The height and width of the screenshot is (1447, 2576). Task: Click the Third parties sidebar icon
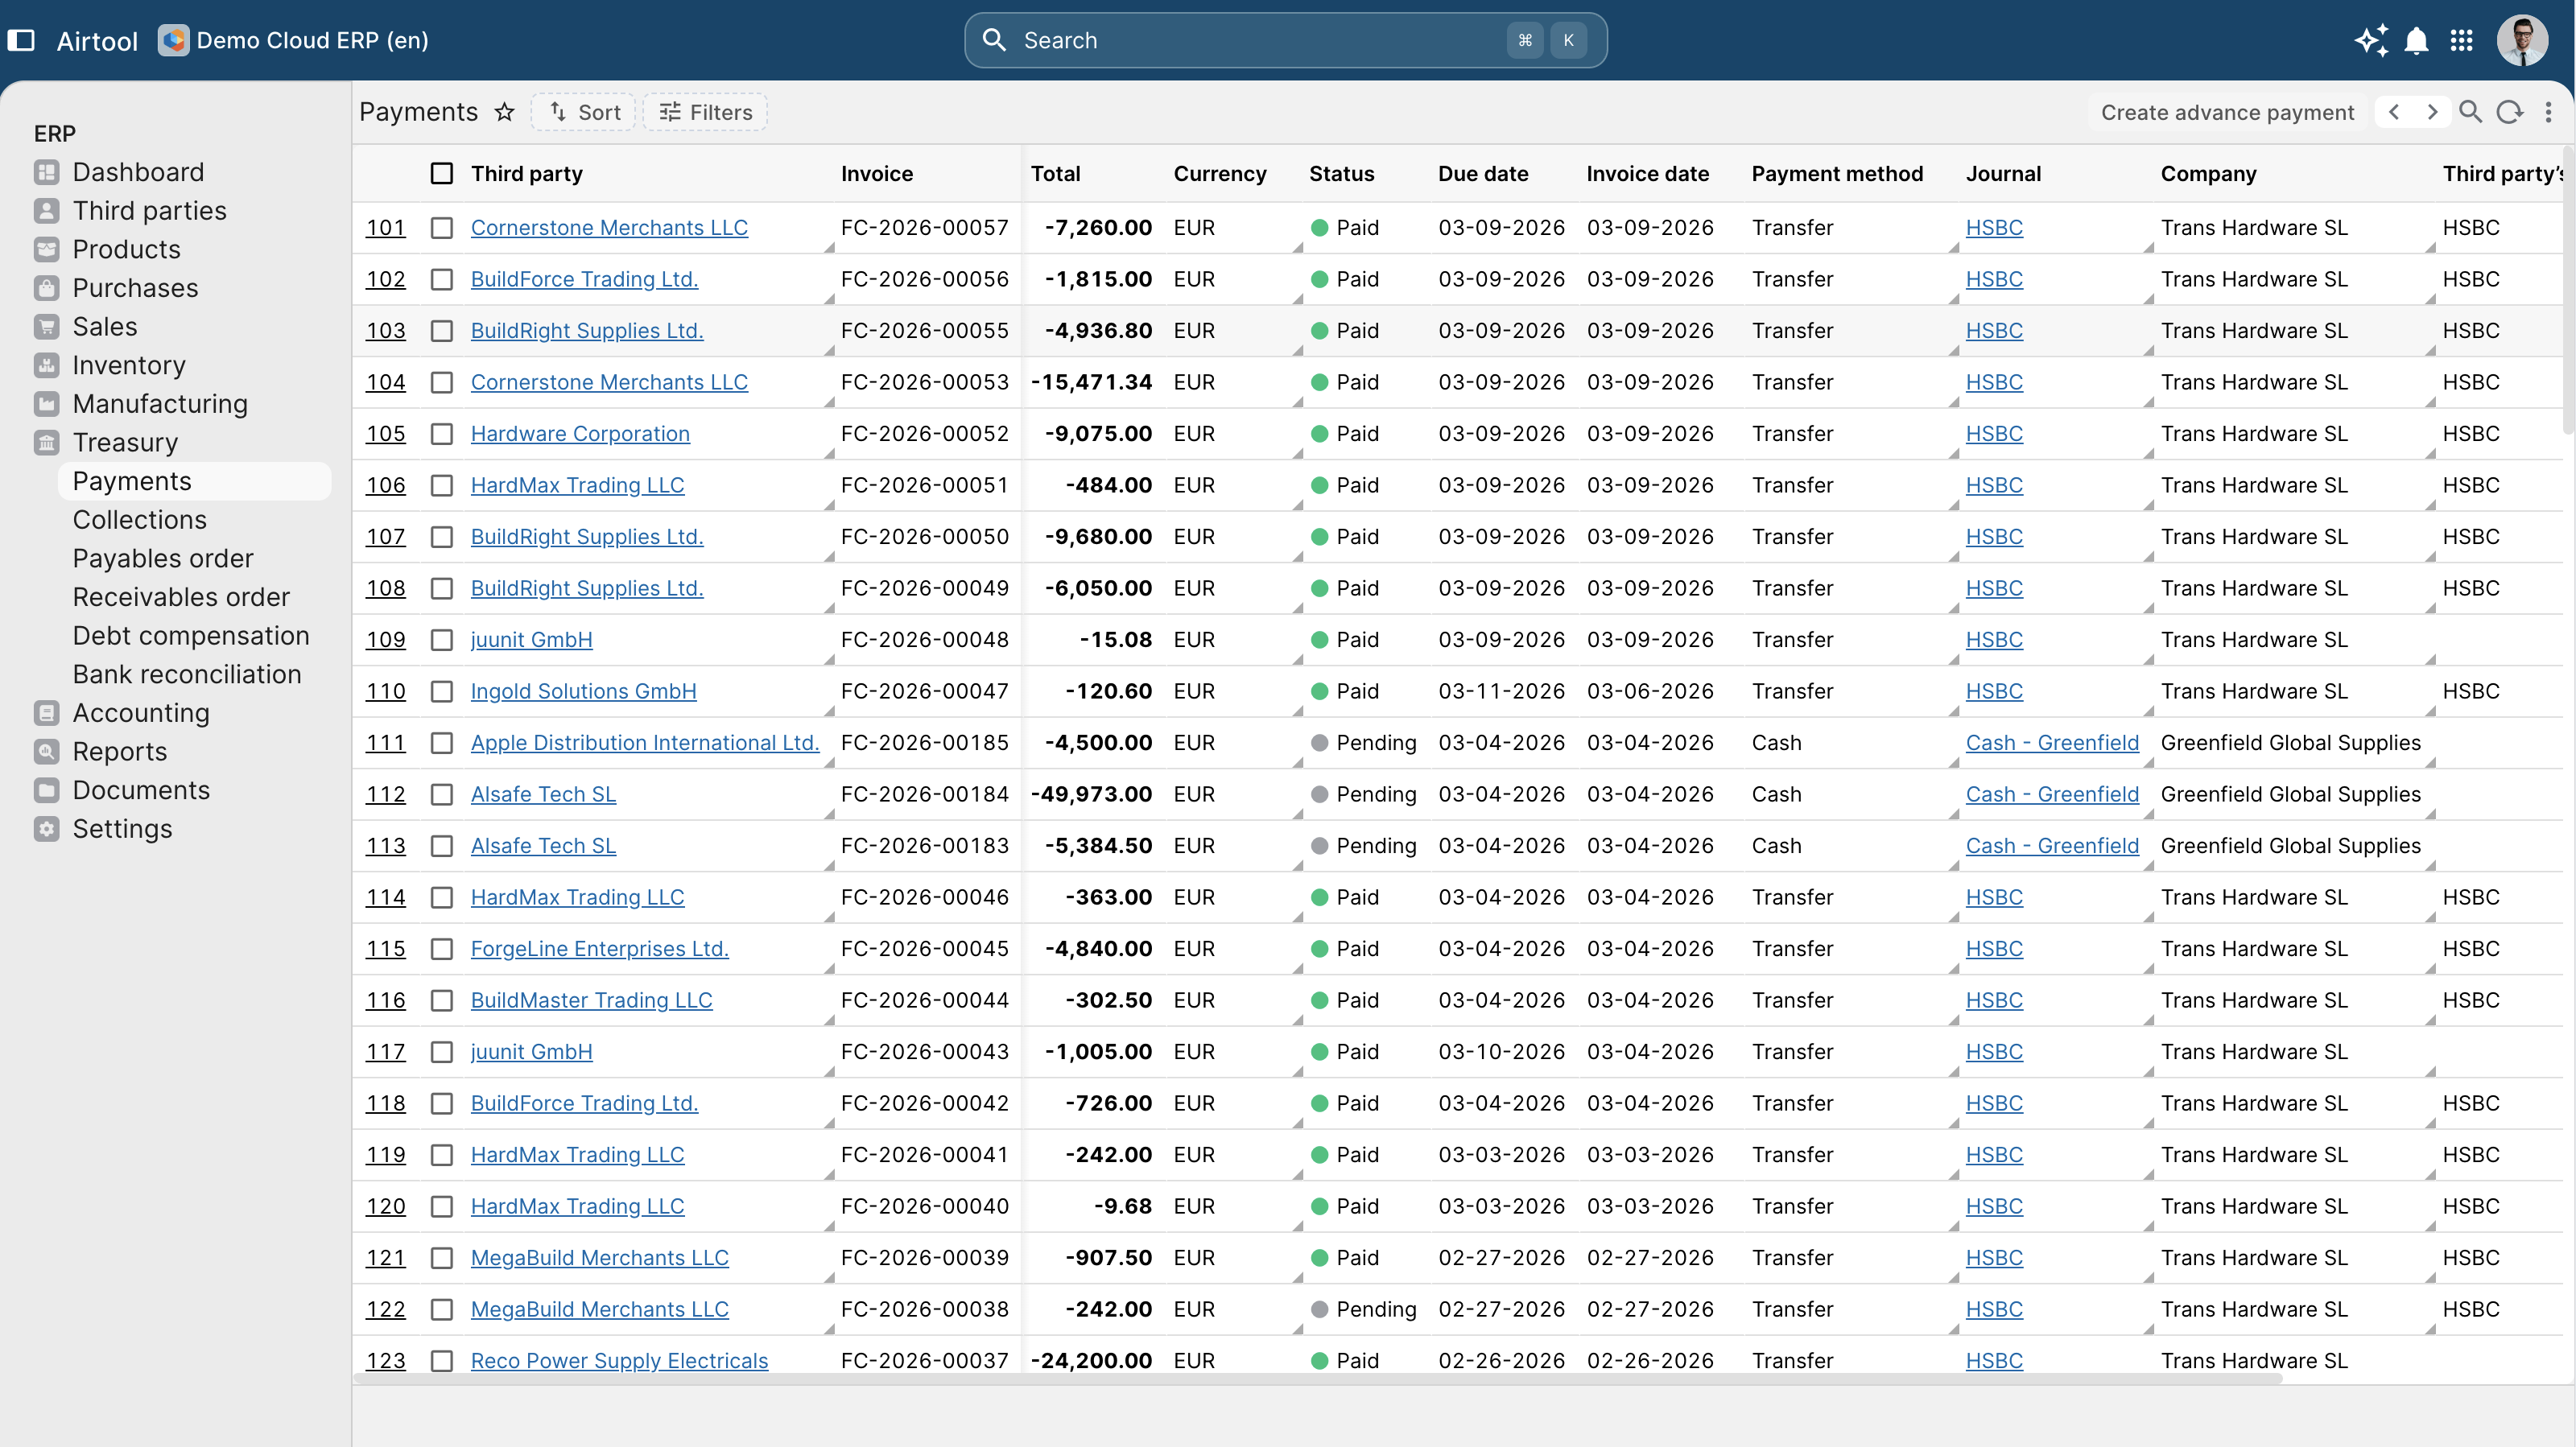click(x=46, y=211)
